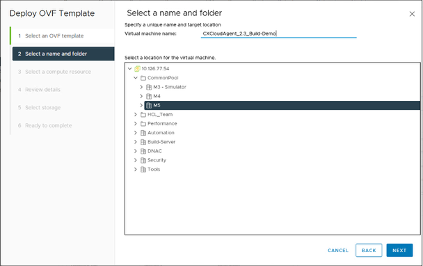Select the DNAC label

tap(154, 151)
